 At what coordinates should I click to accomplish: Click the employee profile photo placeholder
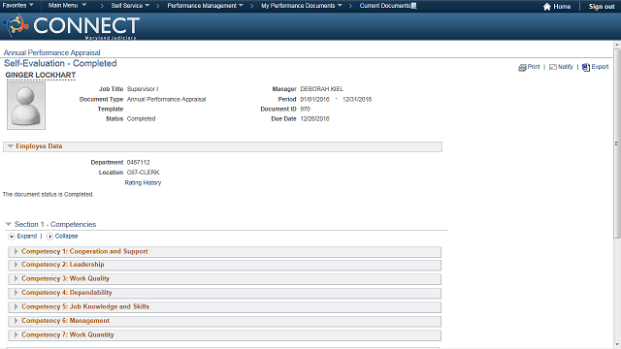(26, 106)
